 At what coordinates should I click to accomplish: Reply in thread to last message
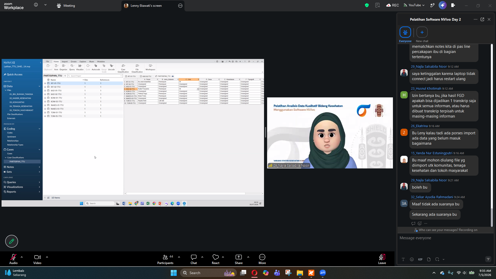(x=413, y=223)
